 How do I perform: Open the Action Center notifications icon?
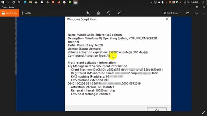click(x=202, y=2)
